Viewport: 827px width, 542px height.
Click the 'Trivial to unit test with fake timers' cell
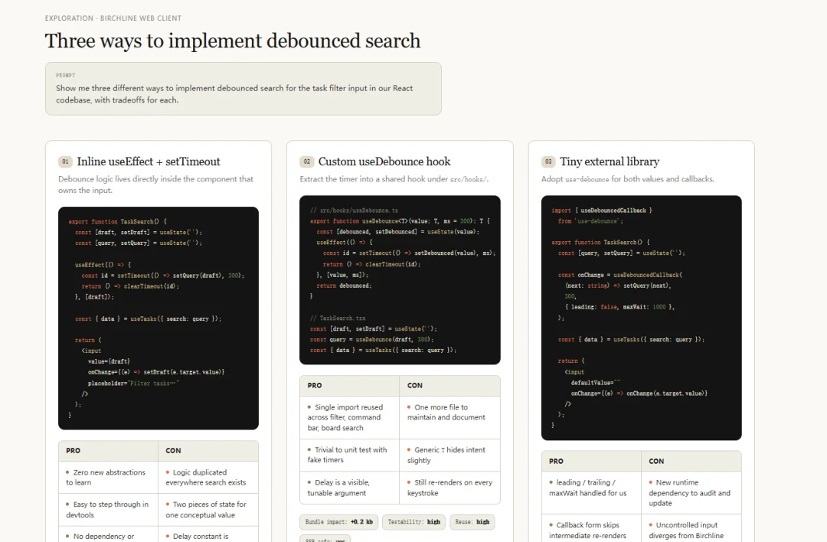click(x=350, y=455)
